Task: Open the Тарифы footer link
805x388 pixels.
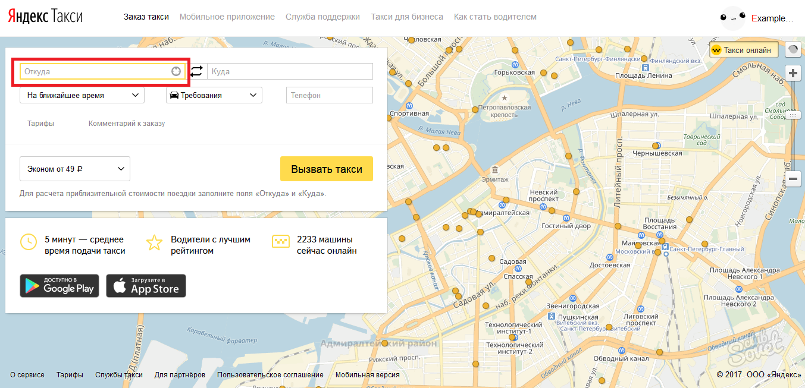Action: click(70, 375)
